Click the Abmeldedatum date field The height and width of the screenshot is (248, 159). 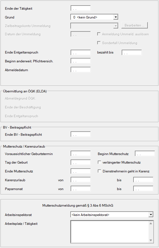[81, 70]
